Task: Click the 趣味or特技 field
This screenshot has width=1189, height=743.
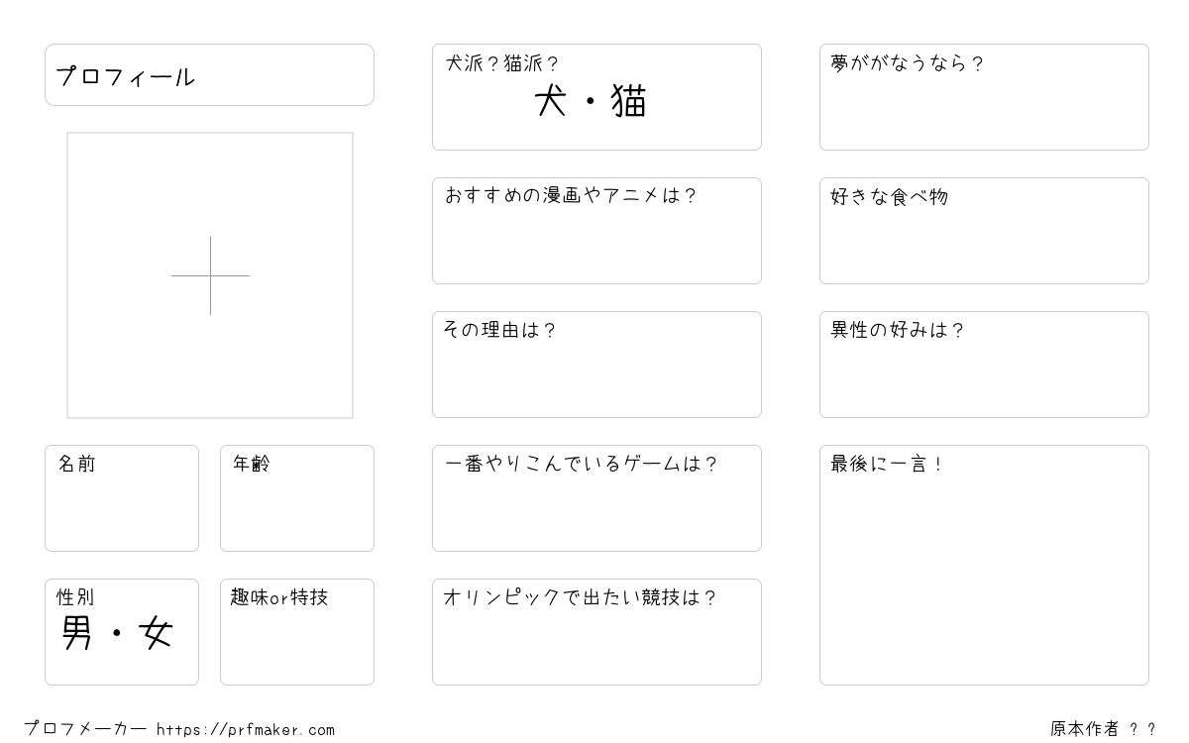Action: [297, 632]
